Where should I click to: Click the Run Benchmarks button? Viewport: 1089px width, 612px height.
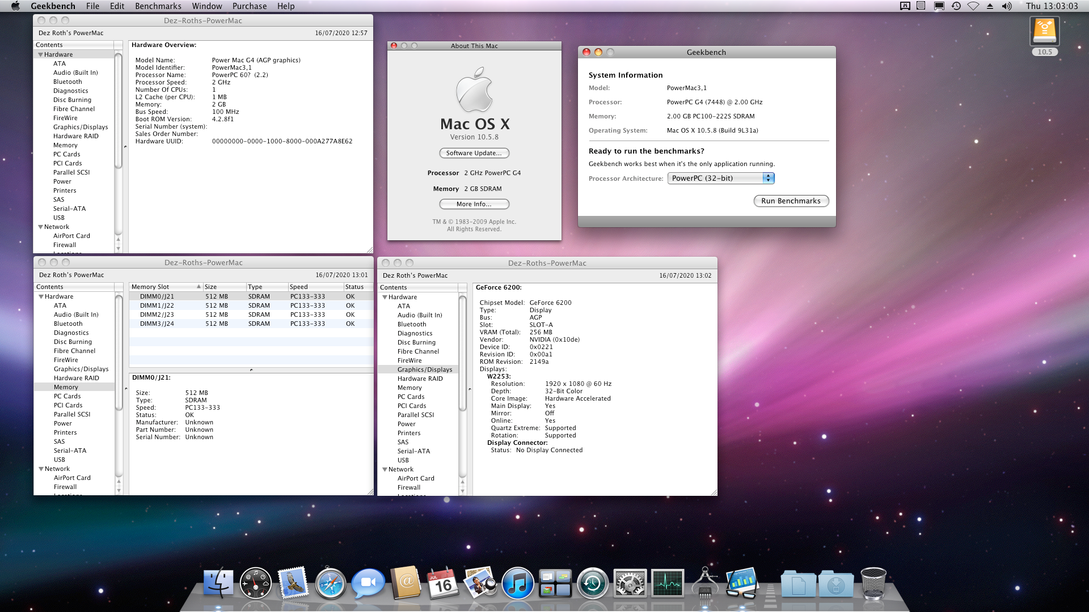tap(791, 201)
